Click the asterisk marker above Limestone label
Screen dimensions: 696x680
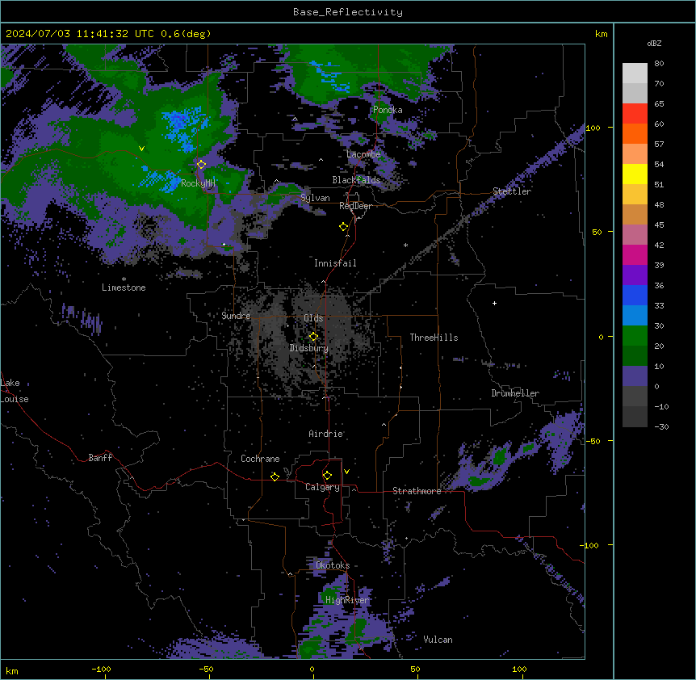point(124,279)
